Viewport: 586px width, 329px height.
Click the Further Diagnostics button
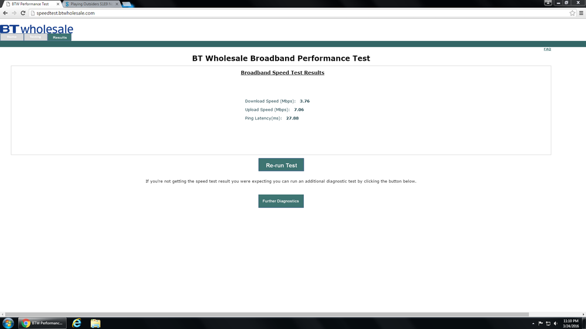click(x=281, y=201)
